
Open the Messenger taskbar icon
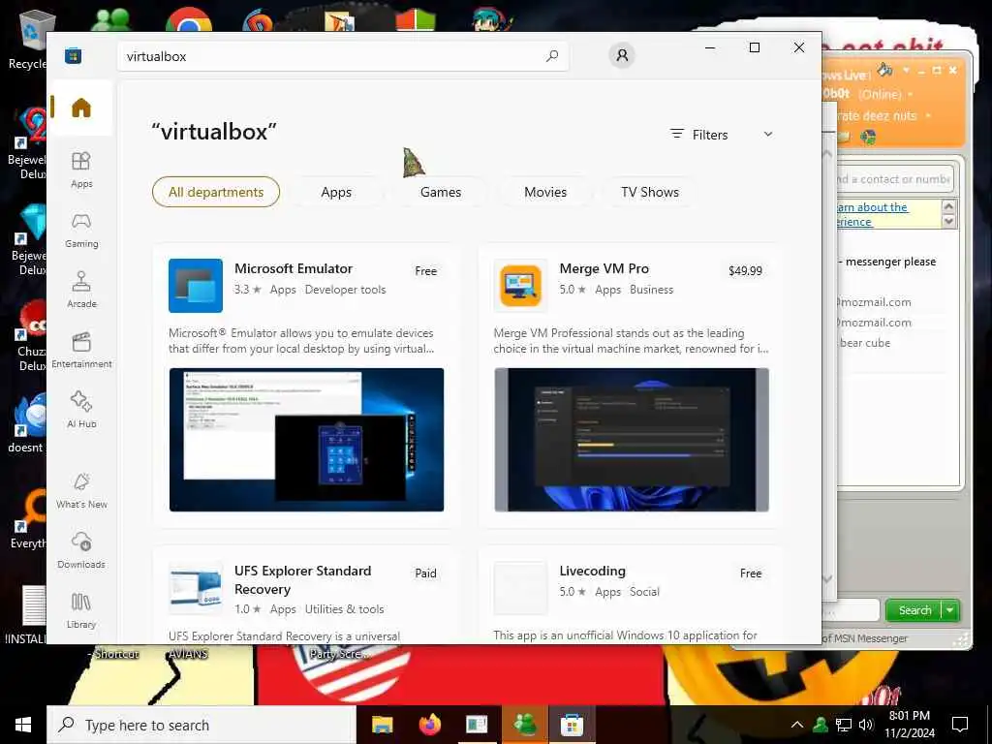[x=524, y=725]
